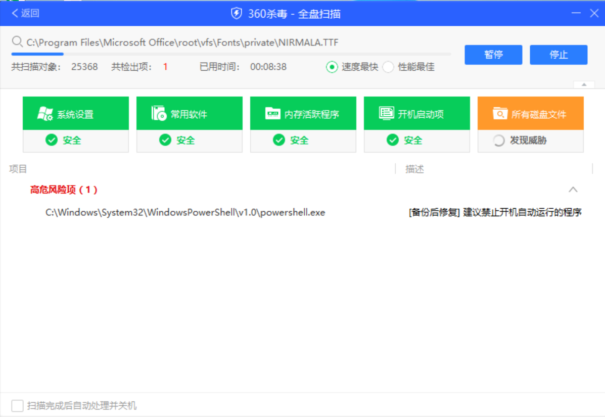The image size is (605, 417).
Task: Pause the scan with 暂停
Action: pyautogui.click(x=493, y=55)
